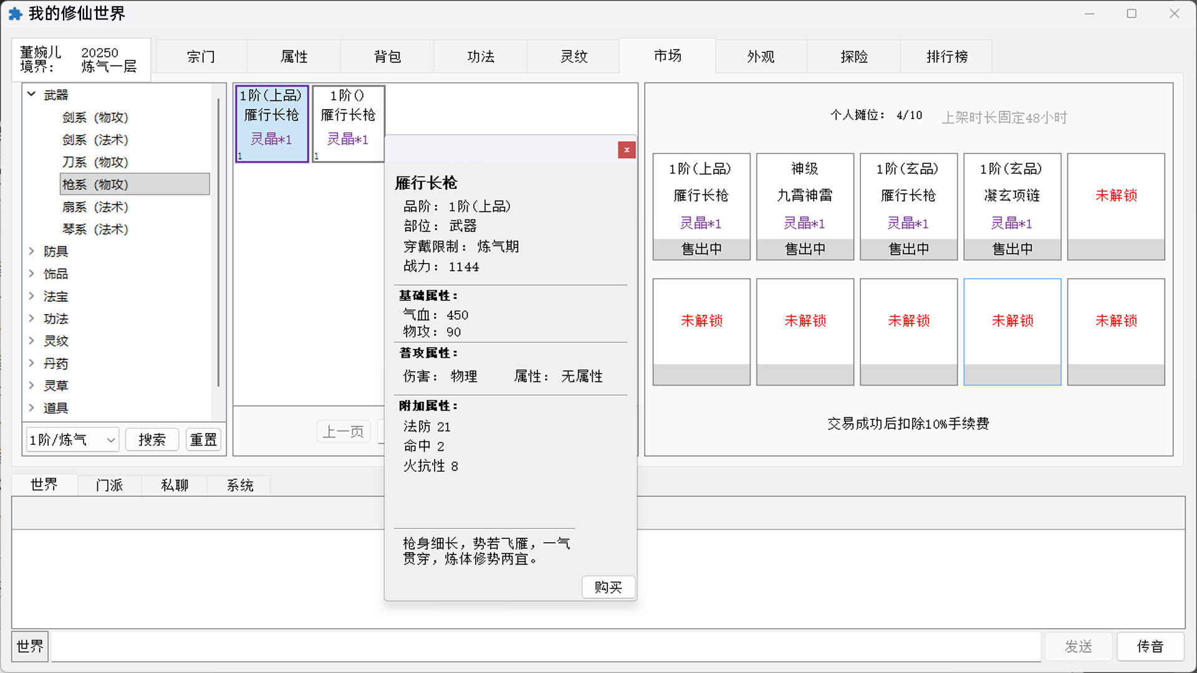
Task: Reset filters with the 重置 button
Action: click(x=203, y=439)
